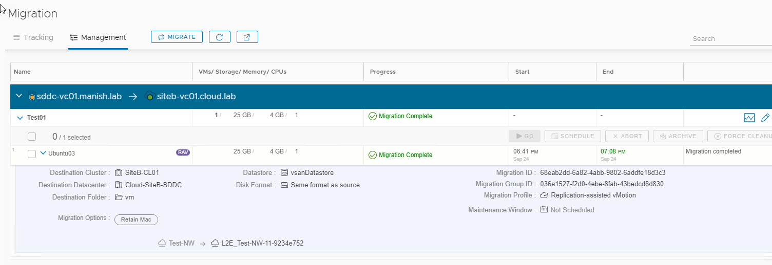Click the source site sddc-vc01.manish.lab icon
This screenshot has height=265, width=772.
click(x=32, y=96)
